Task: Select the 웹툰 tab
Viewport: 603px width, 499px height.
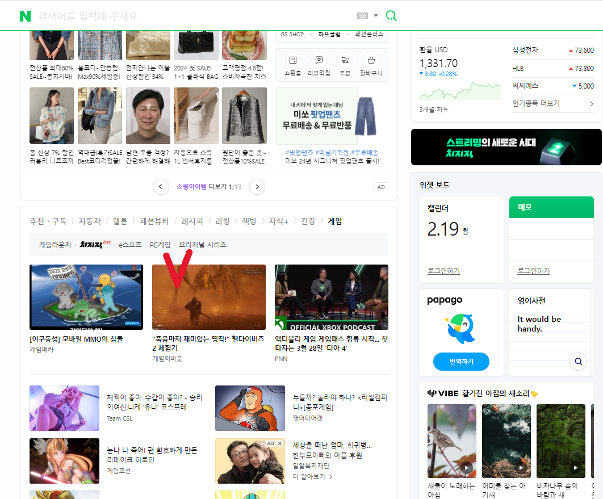Action: 120,221
